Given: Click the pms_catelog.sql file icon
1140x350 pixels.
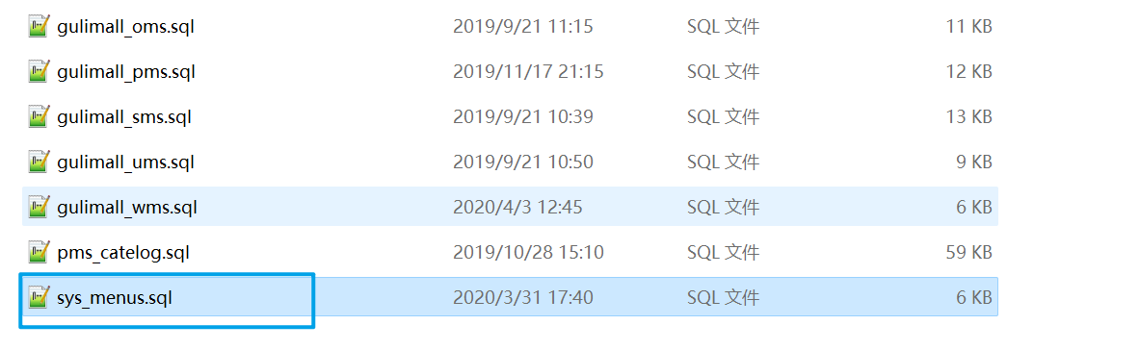Looking at the screenshot, I should point(40,253).
